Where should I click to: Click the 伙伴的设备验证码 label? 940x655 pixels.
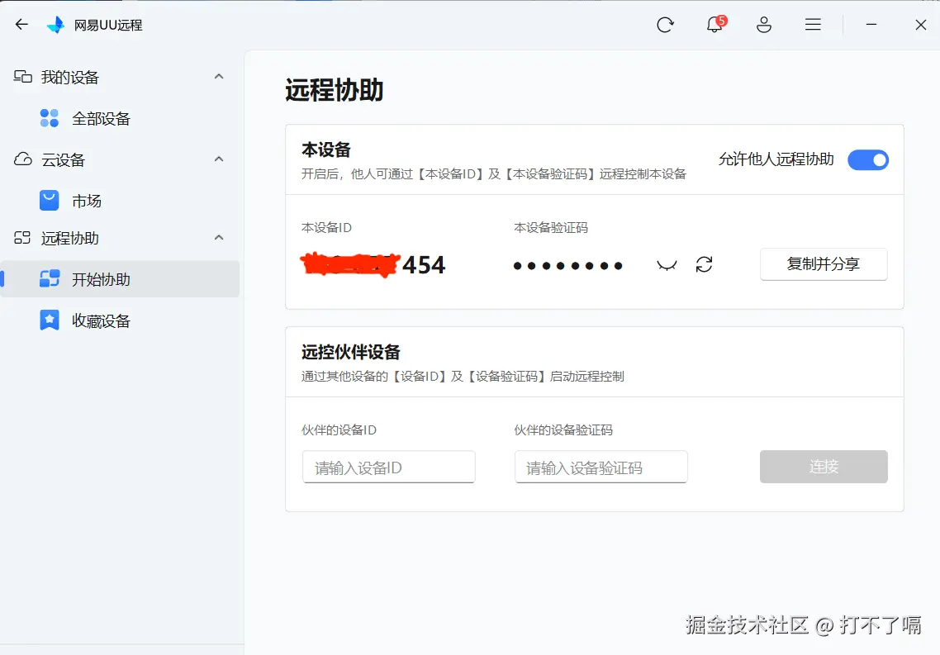pyautogui.click(x=563, y=430)
